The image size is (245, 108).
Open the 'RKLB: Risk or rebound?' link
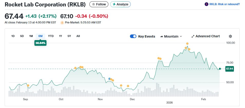(x=224, y=4)
